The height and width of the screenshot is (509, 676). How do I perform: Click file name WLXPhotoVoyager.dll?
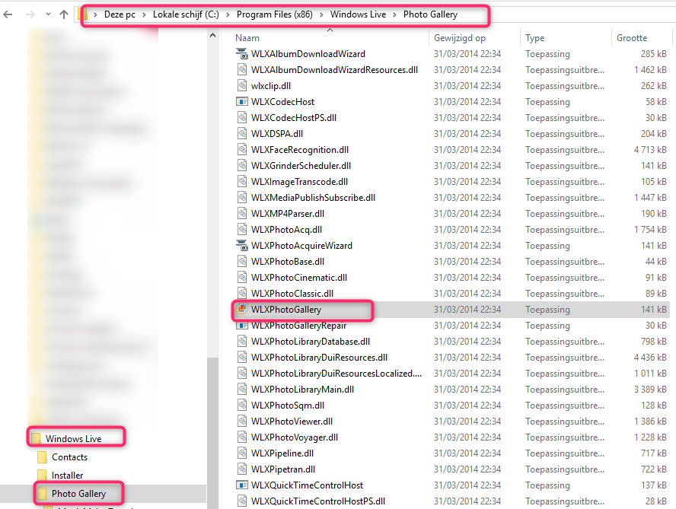(x=295, y=437)
